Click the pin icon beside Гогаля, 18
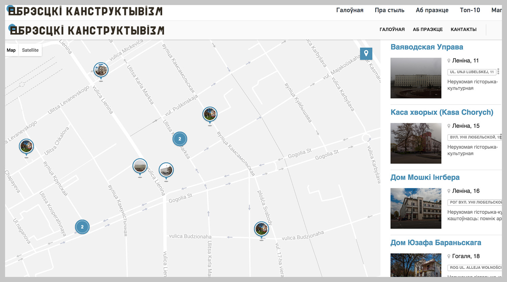 pyautogui.click(x=449, y=256)
